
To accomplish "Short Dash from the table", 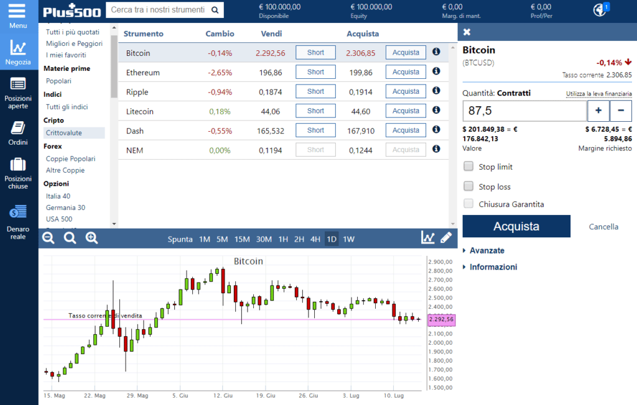I will point(315,130).
